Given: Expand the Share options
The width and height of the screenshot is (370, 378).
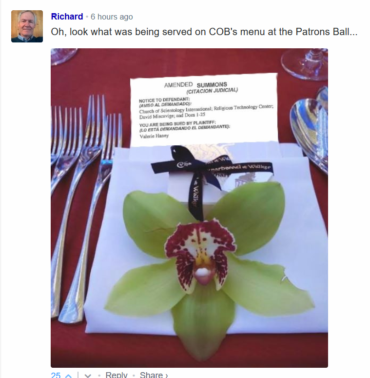Looking at the screenshot, I should coord(154,375).
